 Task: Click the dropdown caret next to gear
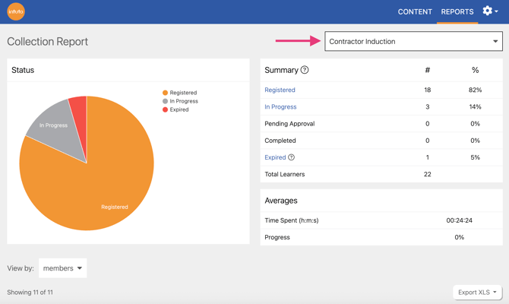click(x=497, y=12)
